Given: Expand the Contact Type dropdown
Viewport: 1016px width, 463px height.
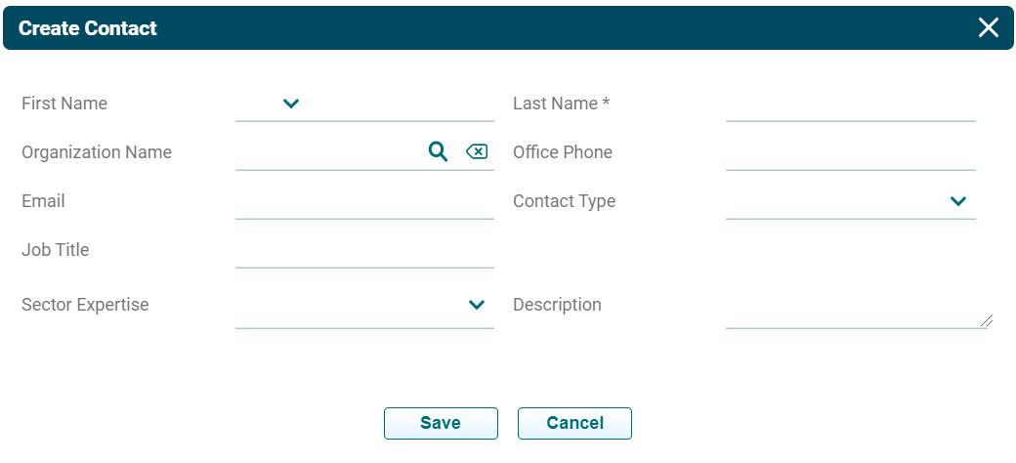Looking at the screenshot, I should coord(958,201).
